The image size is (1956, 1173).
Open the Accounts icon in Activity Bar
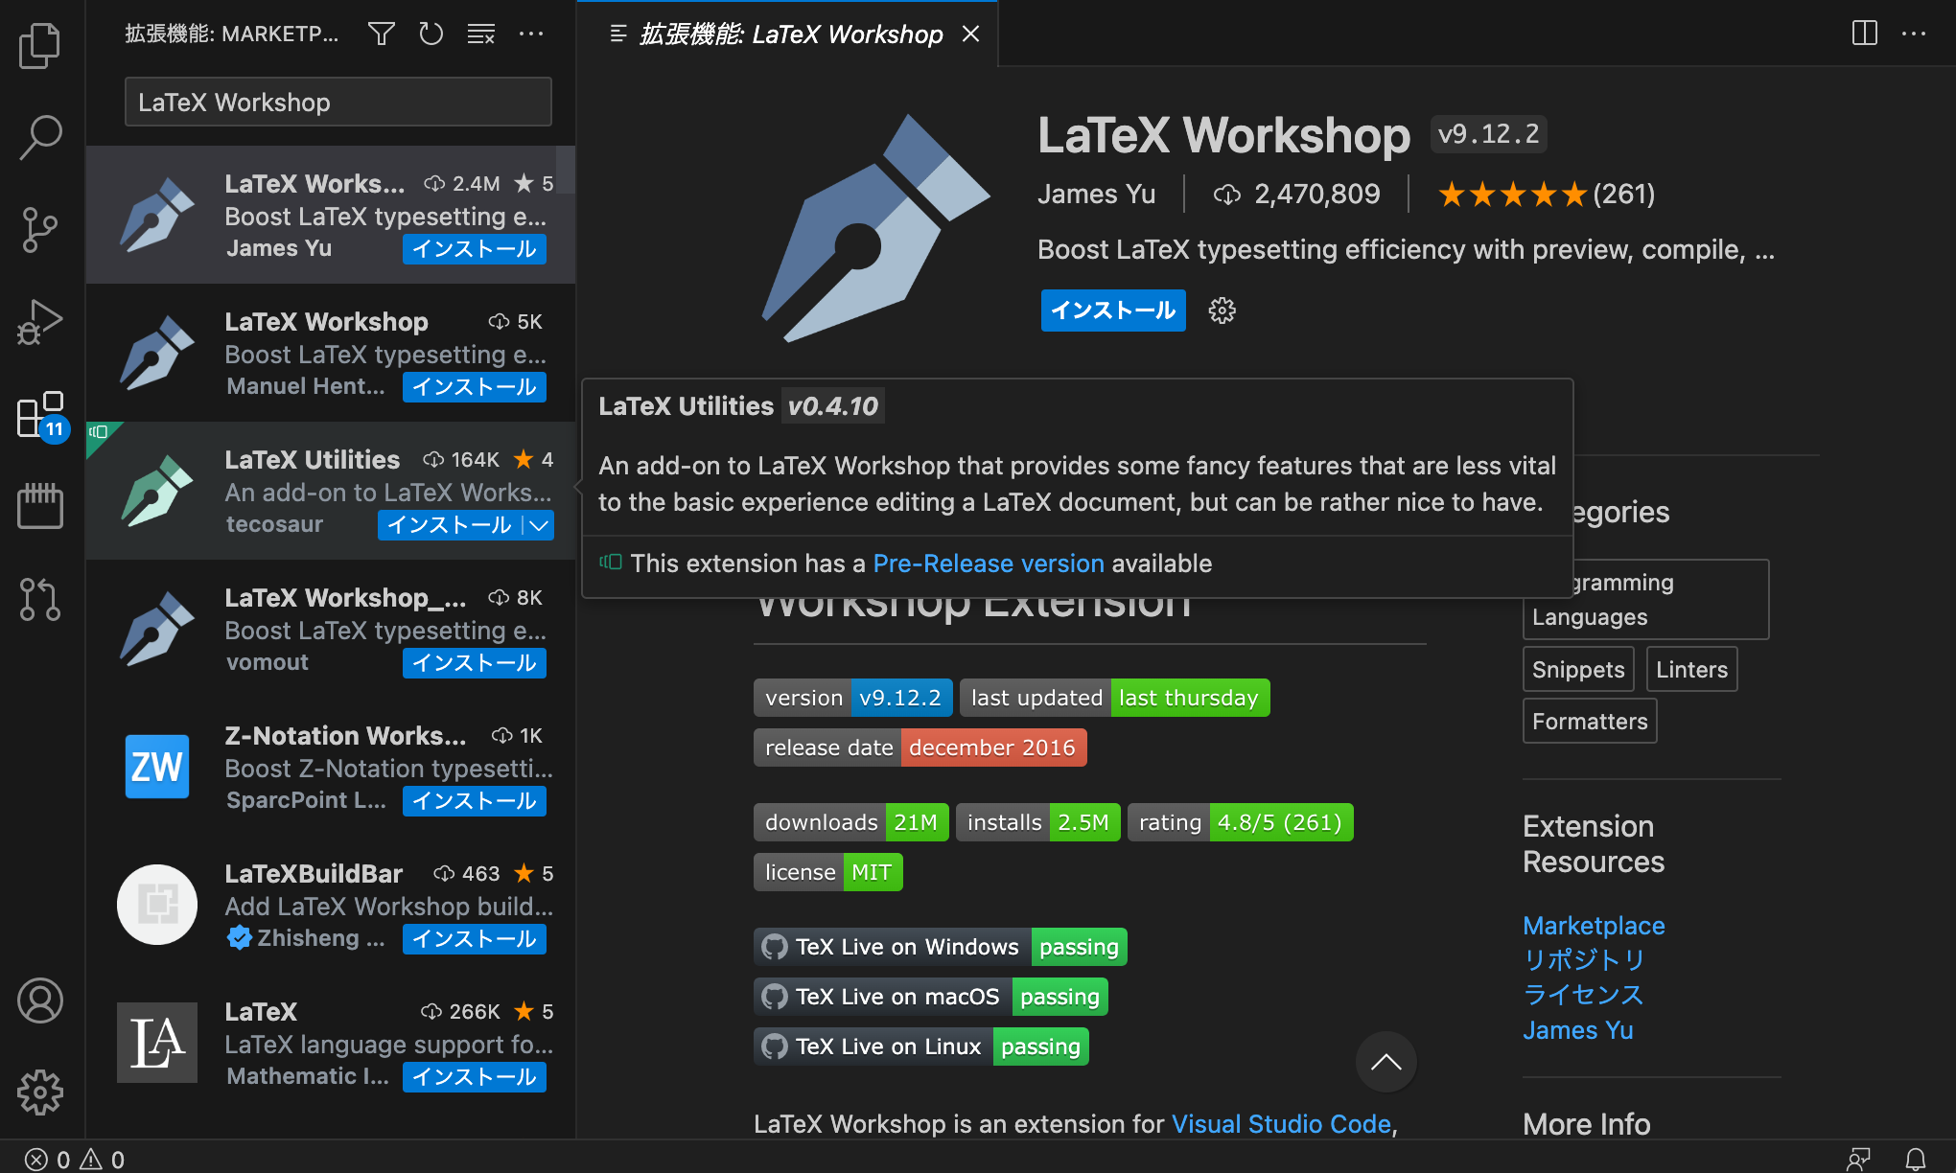pyautogui.click(x=39, y=1000)
